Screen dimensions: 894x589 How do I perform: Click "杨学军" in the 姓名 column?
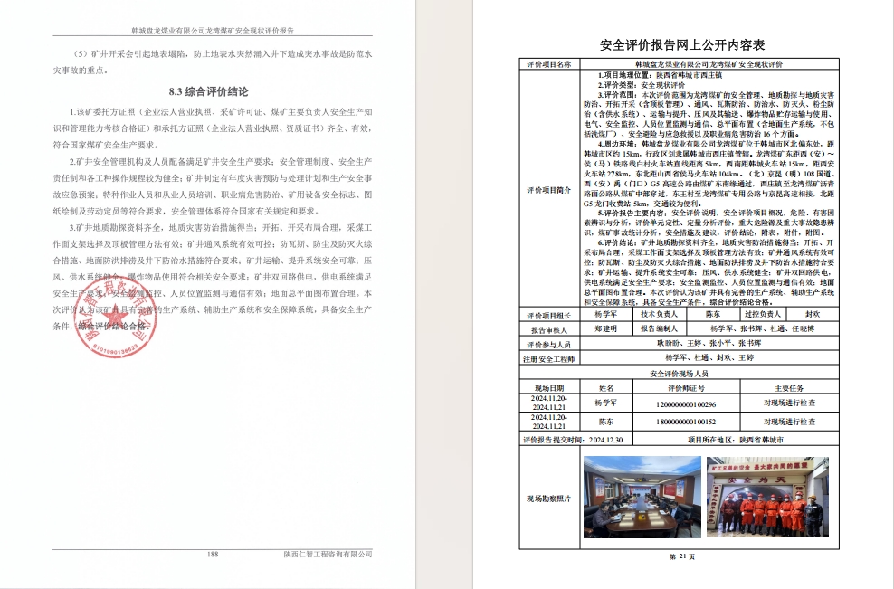pos(606,404)
